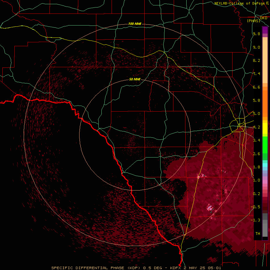Click the -1.3 color scale label
Screen dimensions: 270x270
(x=255, y=220)
